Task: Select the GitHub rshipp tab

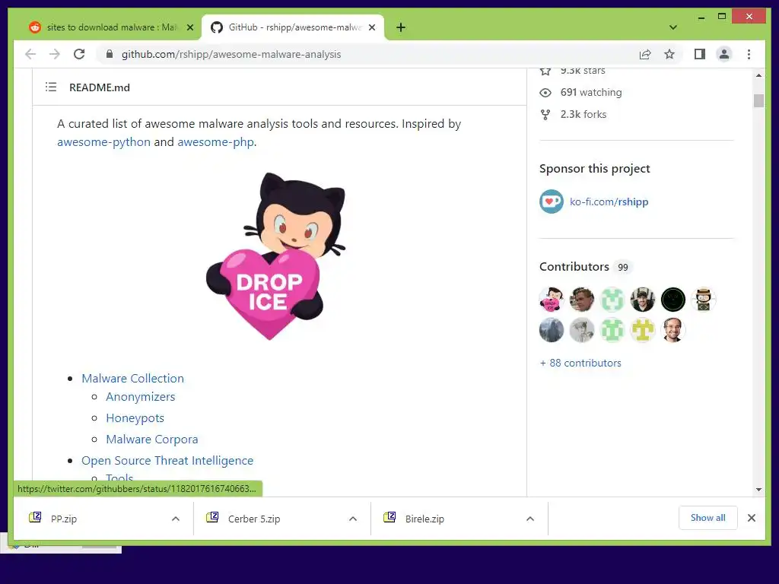Action: [293, 27]
